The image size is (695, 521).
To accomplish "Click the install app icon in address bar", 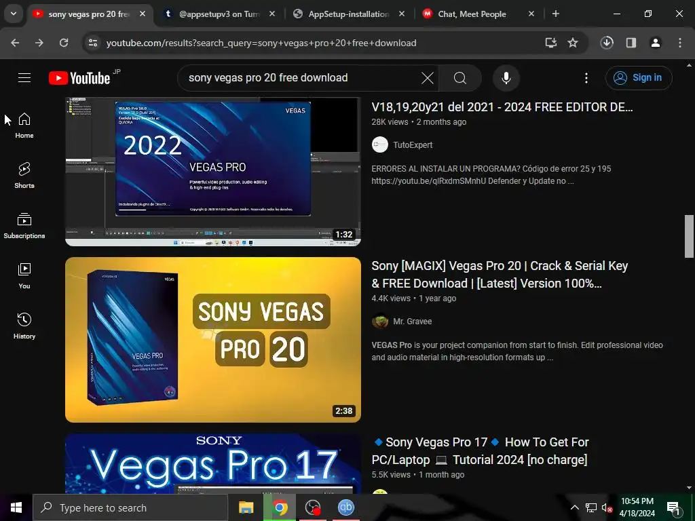I will [x=550, y=43].
